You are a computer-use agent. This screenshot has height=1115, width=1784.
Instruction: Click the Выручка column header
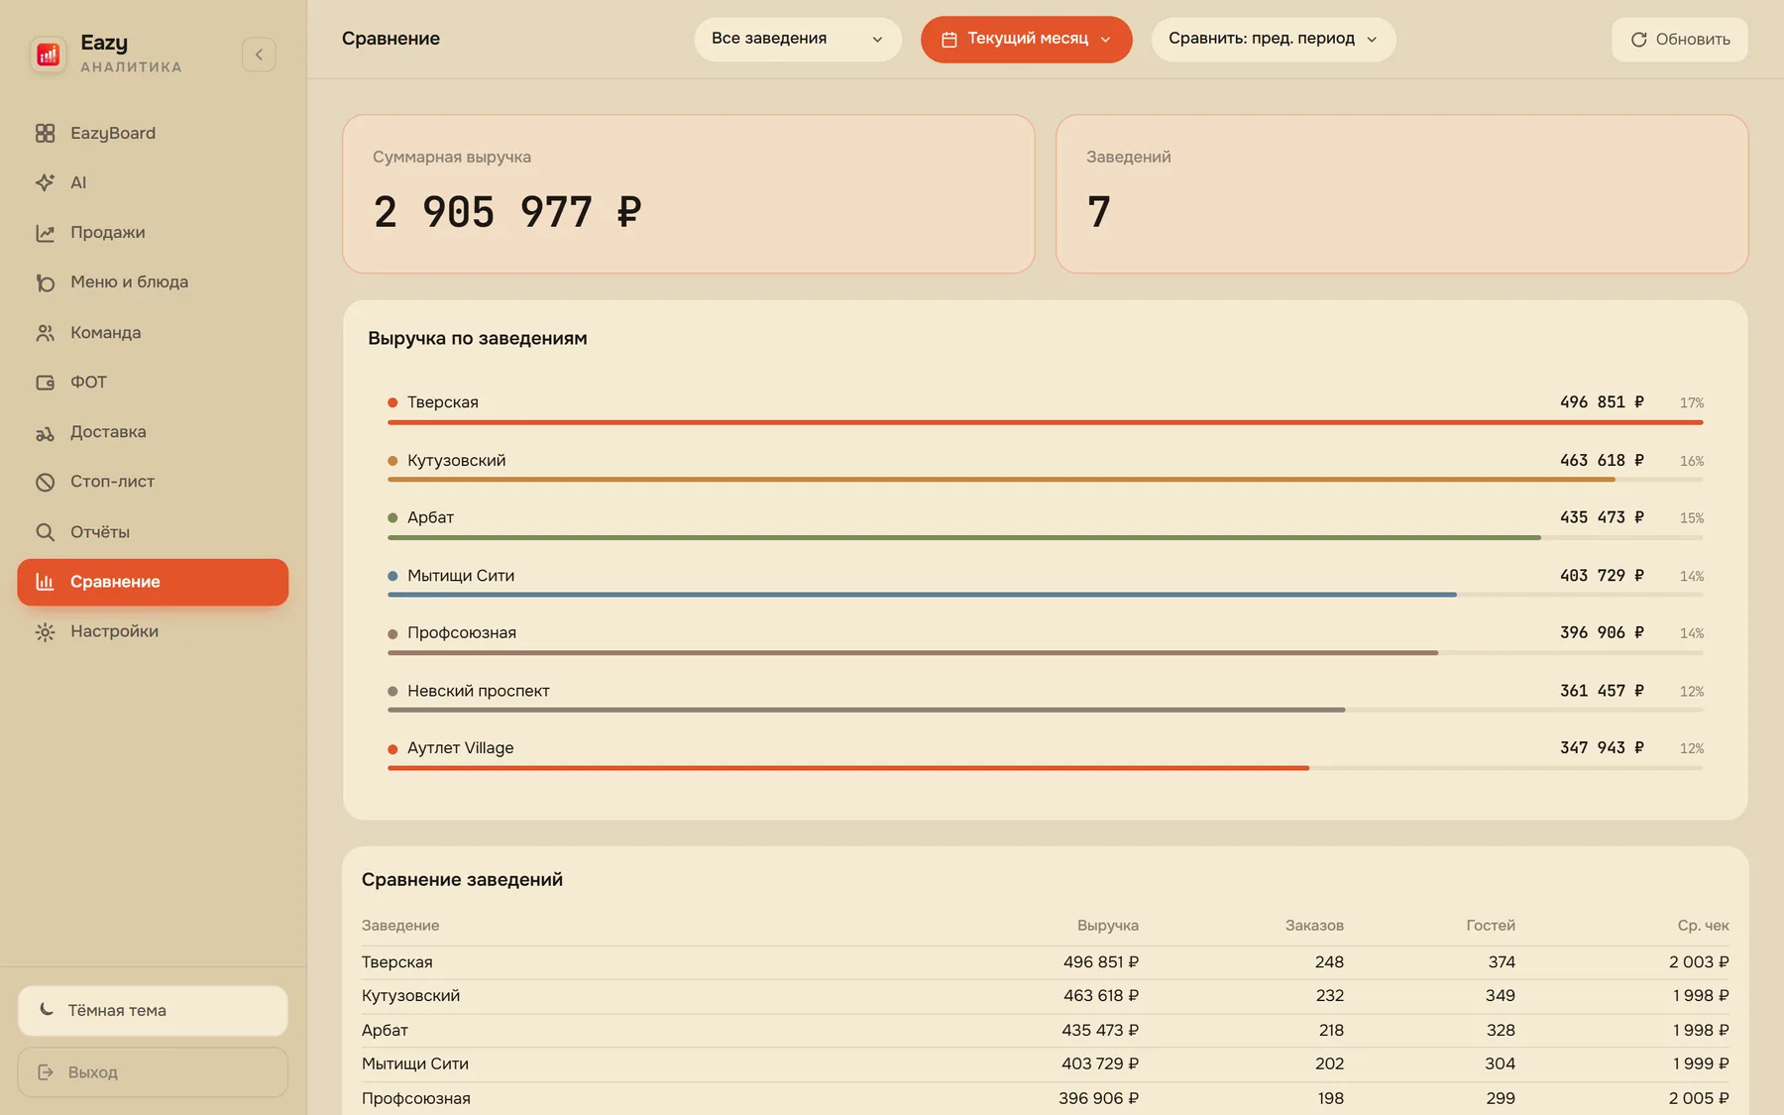tap(1108, 926)
